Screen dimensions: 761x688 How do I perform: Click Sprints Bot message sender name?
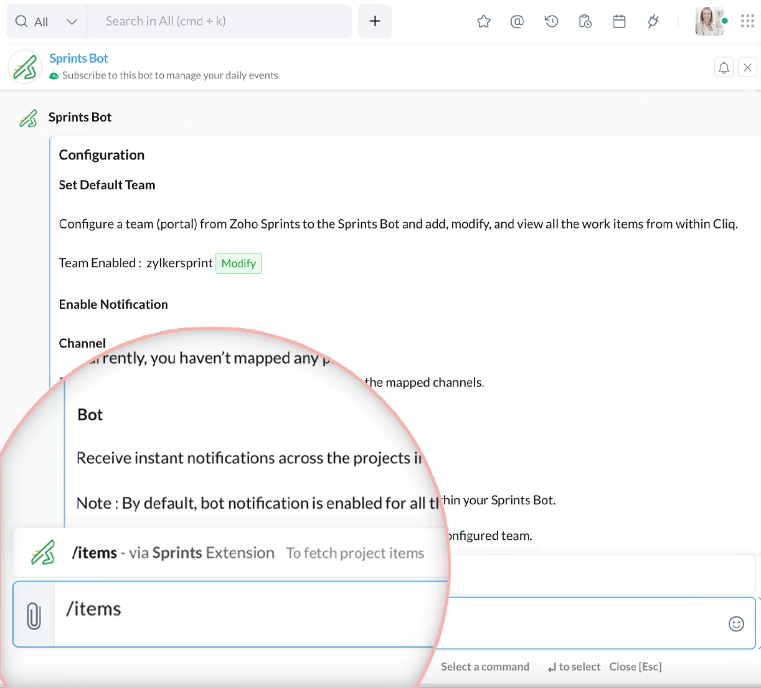click(x=80, y=117)
